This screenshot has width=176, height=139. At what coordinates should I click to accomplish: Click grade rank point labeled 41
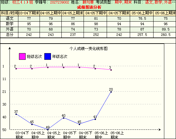(x=95, y=119)
